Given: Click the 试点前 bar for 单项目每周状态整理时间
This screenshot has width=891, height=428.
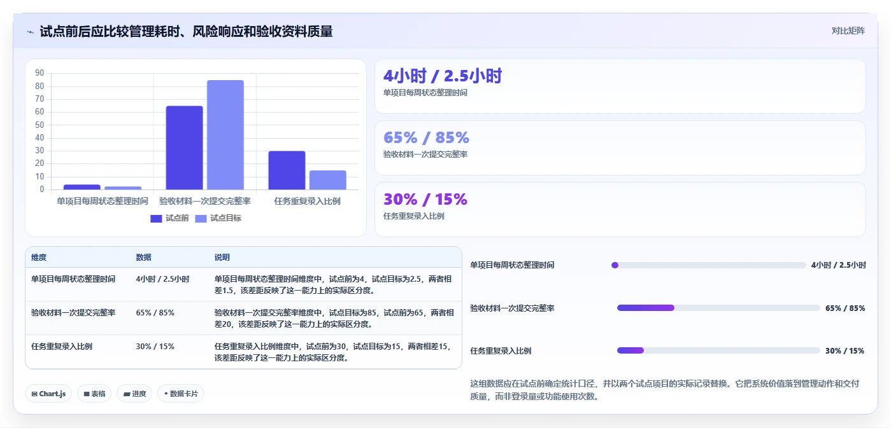Looking at the screenshot, I should 82,187.
